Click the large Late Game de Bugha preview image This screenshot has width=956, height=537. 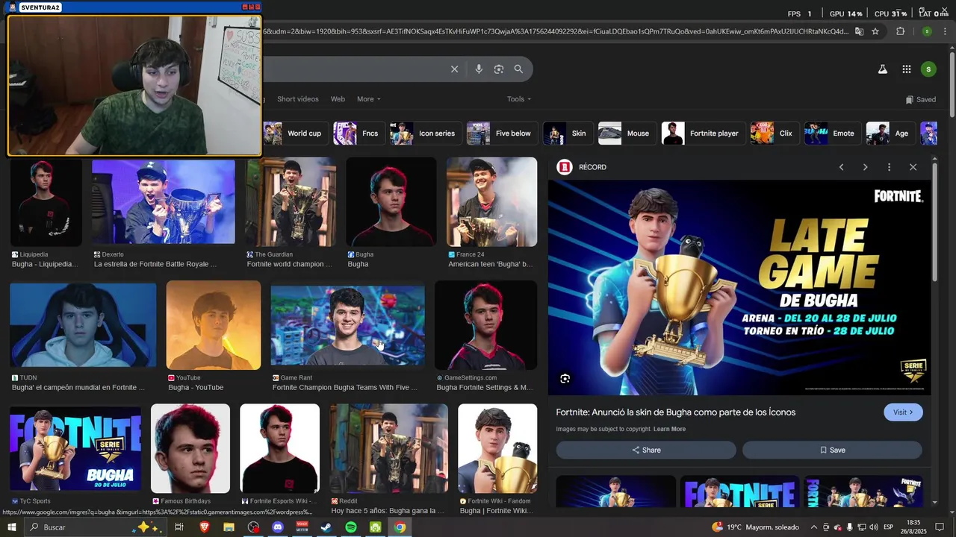point(739,288)
